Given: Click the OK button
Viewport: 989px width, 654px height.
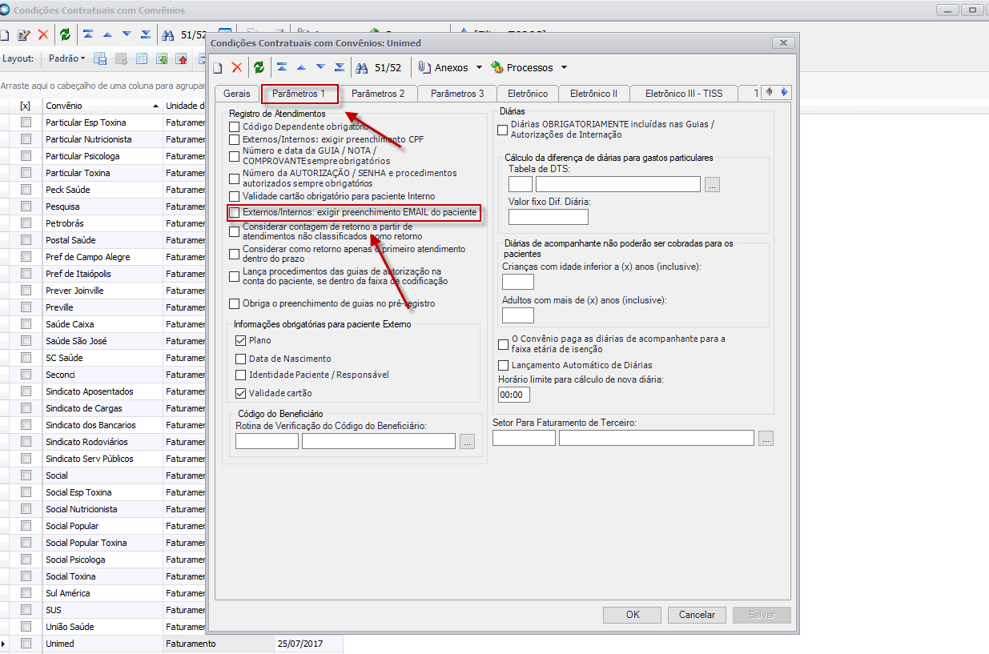Looking at the screenshot, I should click(633, 615).
